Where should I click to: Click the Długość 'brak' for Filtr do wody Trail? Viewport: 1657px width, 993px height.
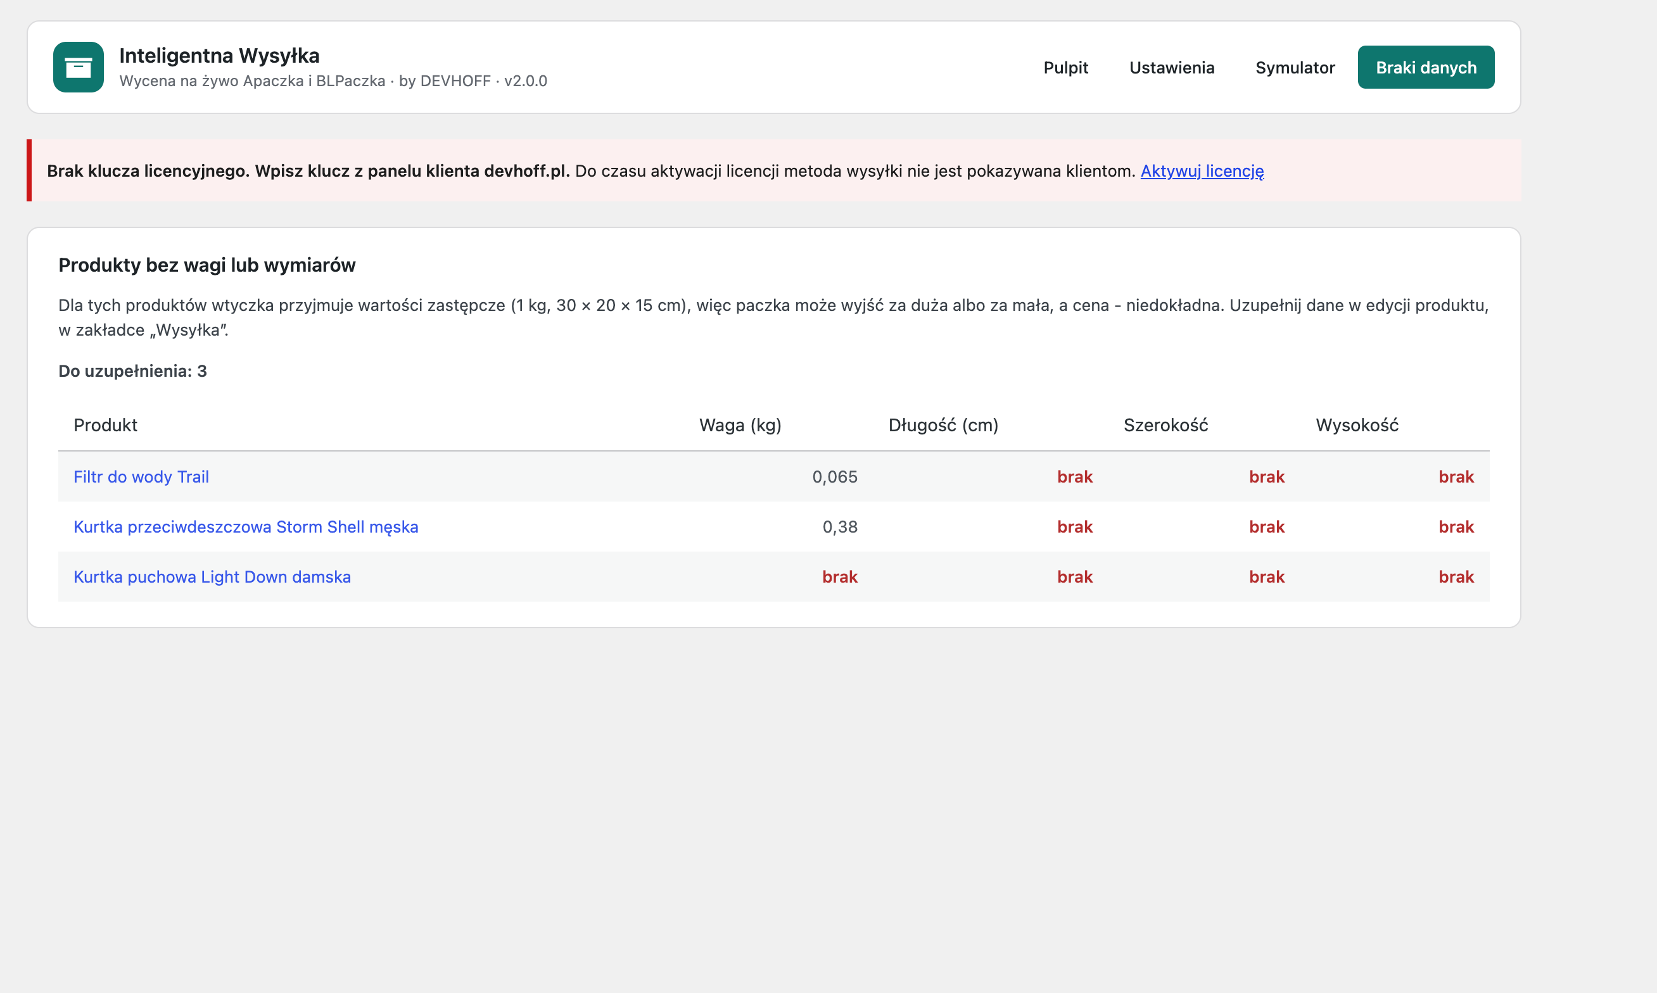[x=1074, y=476]
